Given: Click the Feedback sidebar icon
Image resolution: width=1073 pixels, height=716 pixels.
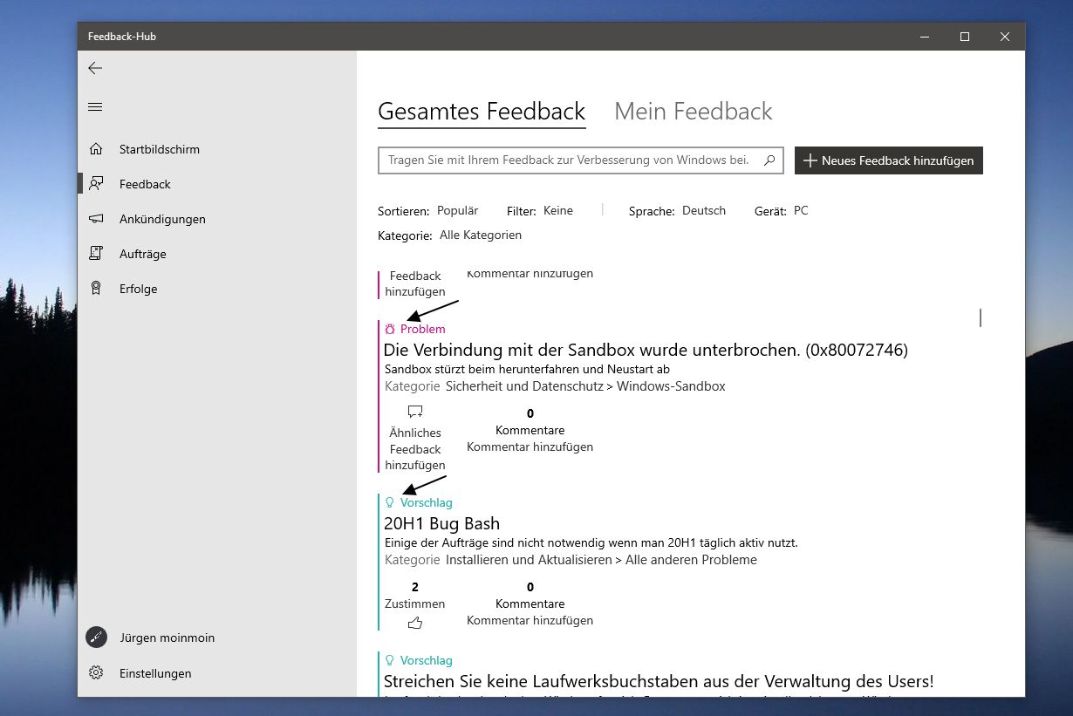Looking at the screenshot, I should 96,184.
